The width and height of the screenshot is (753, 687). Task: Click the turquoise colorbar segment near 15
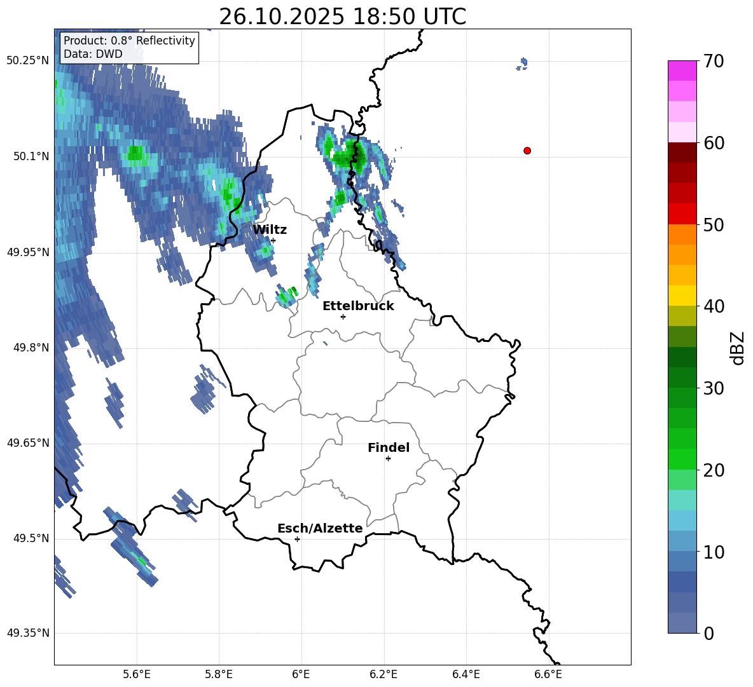(x=682, y=500)
